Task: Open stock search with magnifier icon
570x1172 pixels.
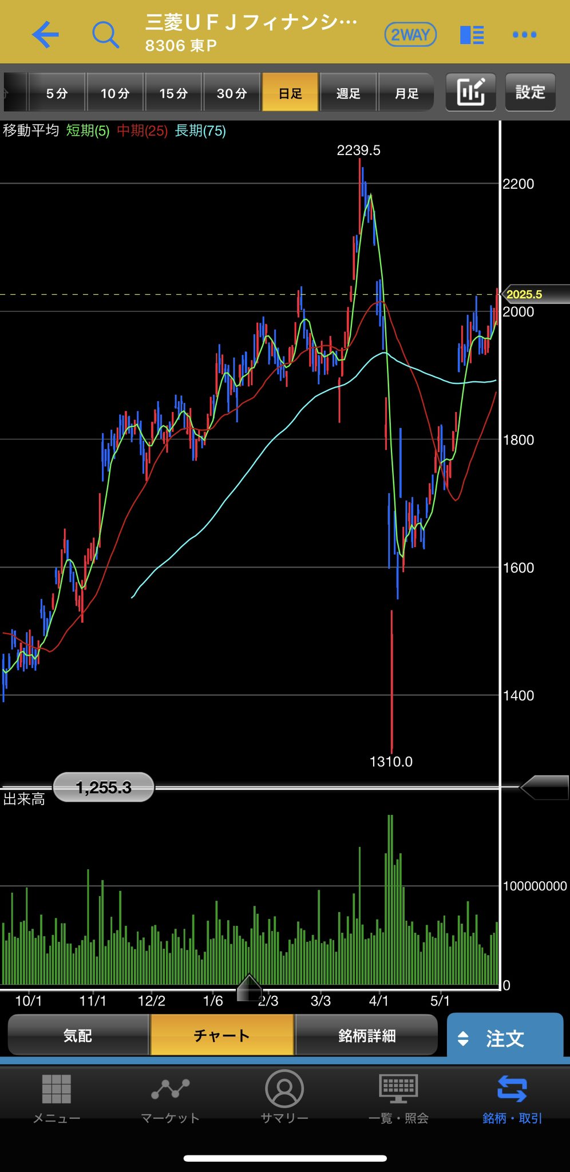Action: coord(105,35)
